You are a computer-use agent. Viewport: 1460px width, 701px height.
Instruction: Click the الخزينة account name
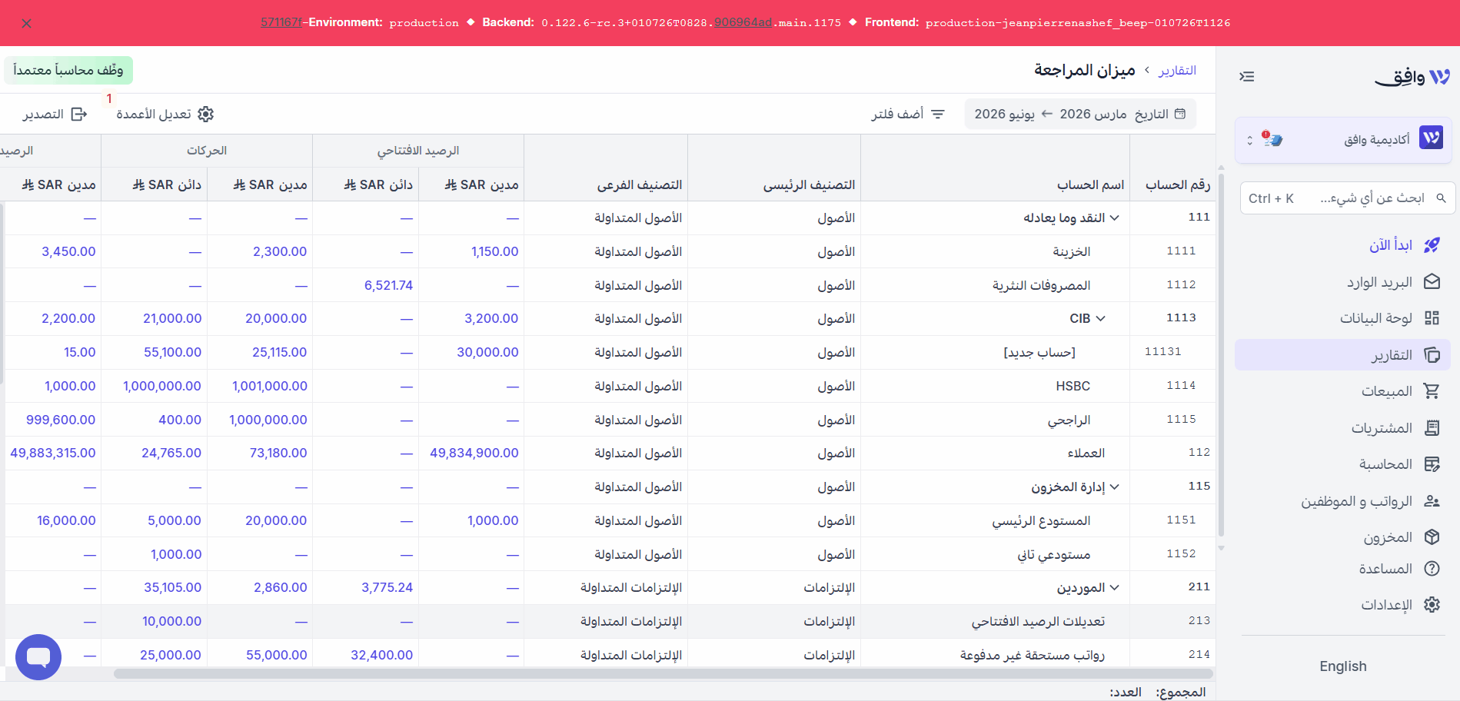[x=1072, y=252]
